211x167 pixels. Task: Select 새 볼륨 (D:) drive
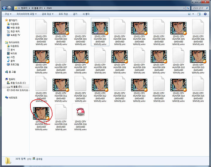14,86
